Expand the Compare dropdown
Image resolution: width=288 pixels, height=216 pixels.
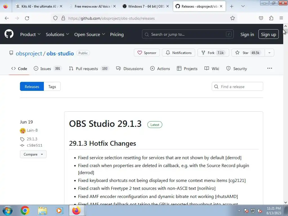(33, 154)
